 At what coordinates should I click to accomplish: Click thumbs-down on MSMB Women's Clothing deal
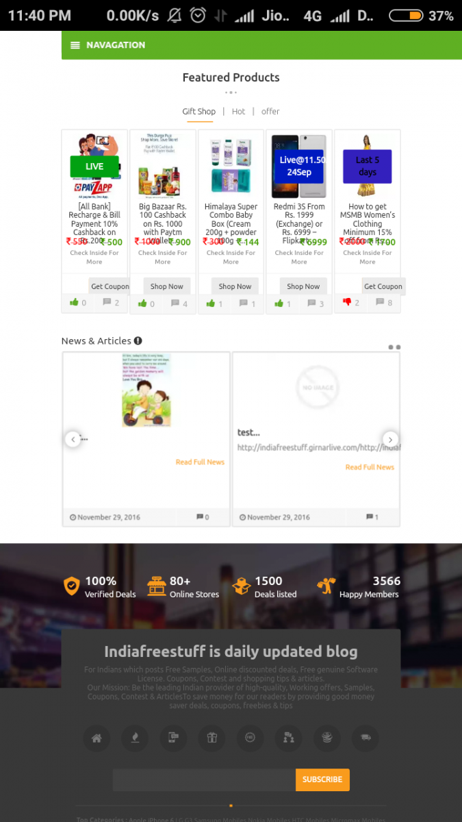(347, 303)
